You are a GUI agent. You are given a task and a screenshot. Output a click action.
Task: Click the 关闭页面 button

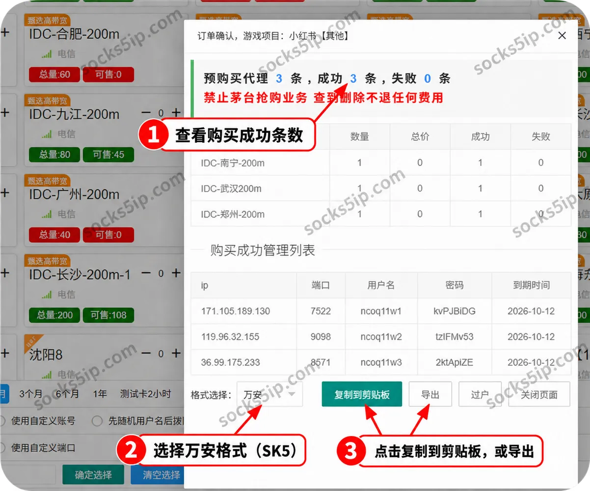539,394
